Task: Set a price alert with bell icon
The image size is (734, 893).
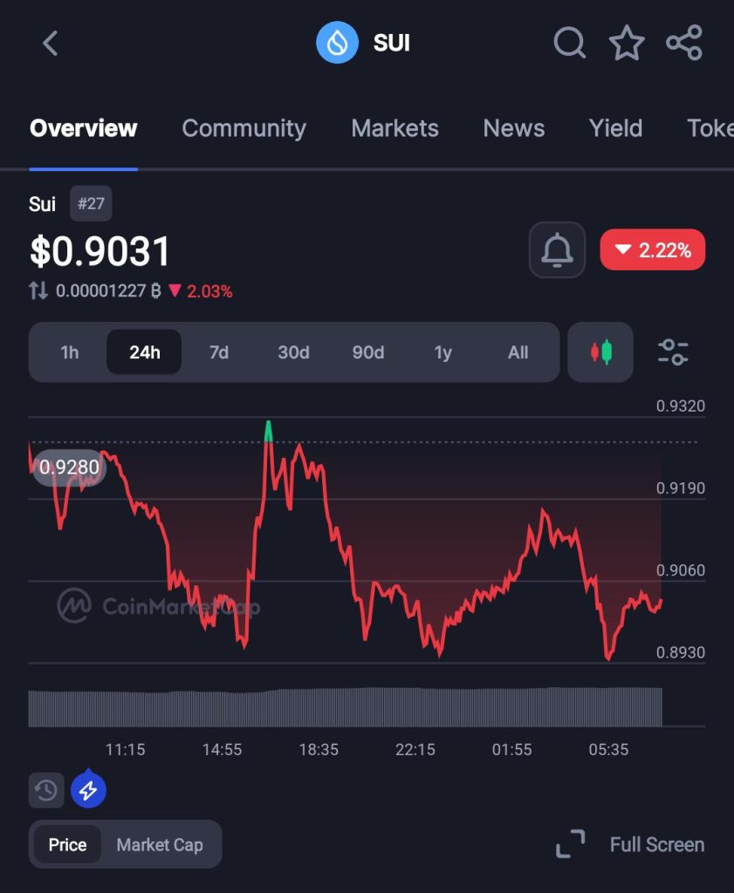Action: pos(557,250)
